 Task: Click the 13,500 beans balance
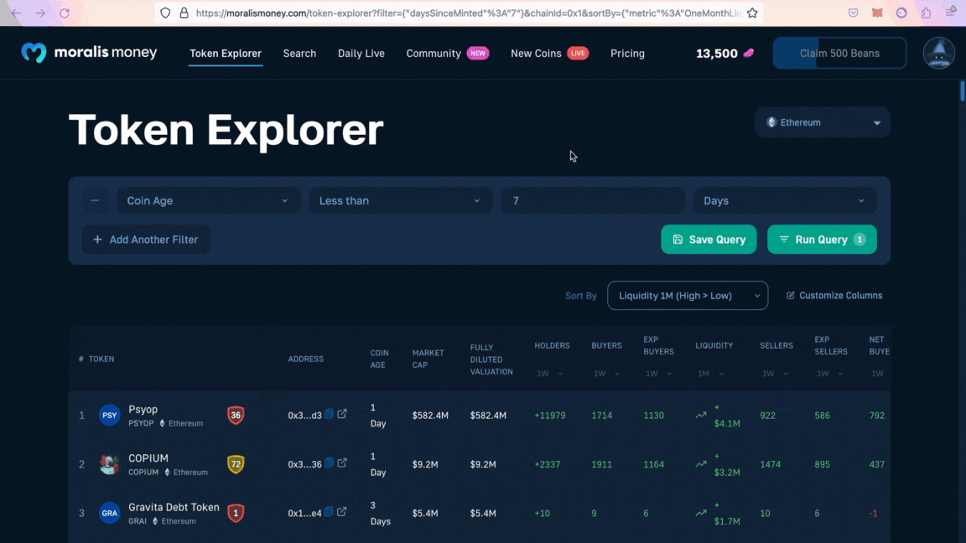[x=716, y=54]
